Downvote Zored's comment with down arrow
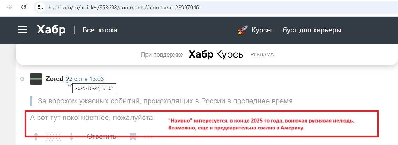Screen dimensions: 398x145 (x=71, y=136)
